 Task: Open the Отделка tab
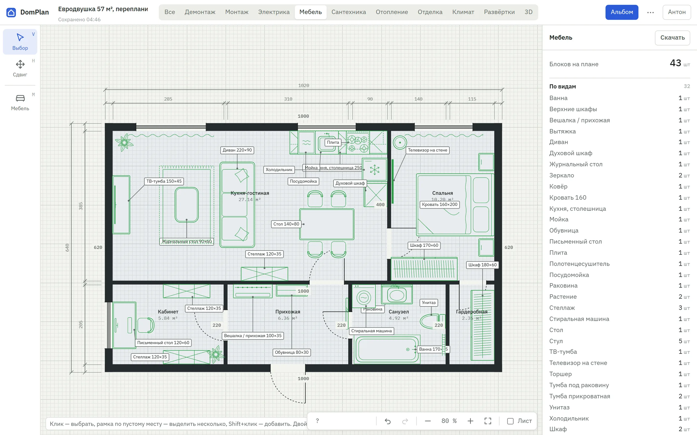(x=430, y=12)
